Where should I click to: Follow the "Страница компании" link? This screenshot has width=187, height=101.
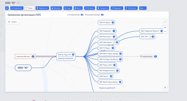point(65,59)
